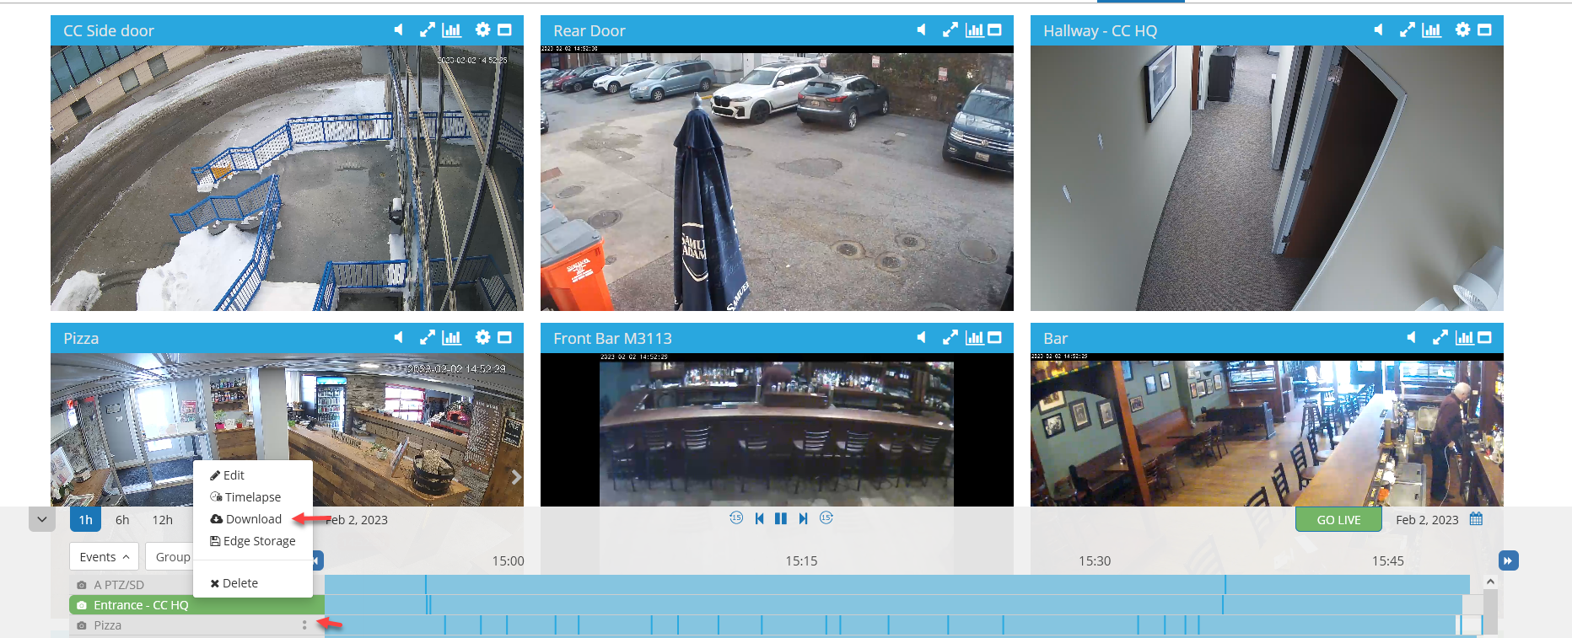Click the A PTZ/SD recording timeline bar
The height and width of the screenshot is (638, 1572).
pyautogui.click(x=897, y=585)
